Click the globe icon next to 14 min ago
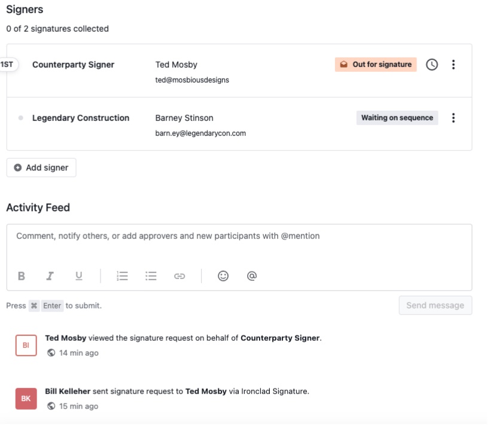Screen dimensions: 493x430 click(x=51, y=353)
